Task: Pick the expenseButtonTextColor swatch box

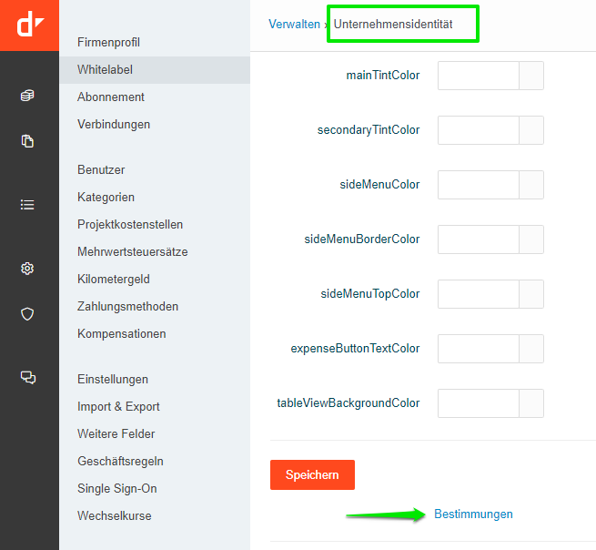Action: point(530,349)
